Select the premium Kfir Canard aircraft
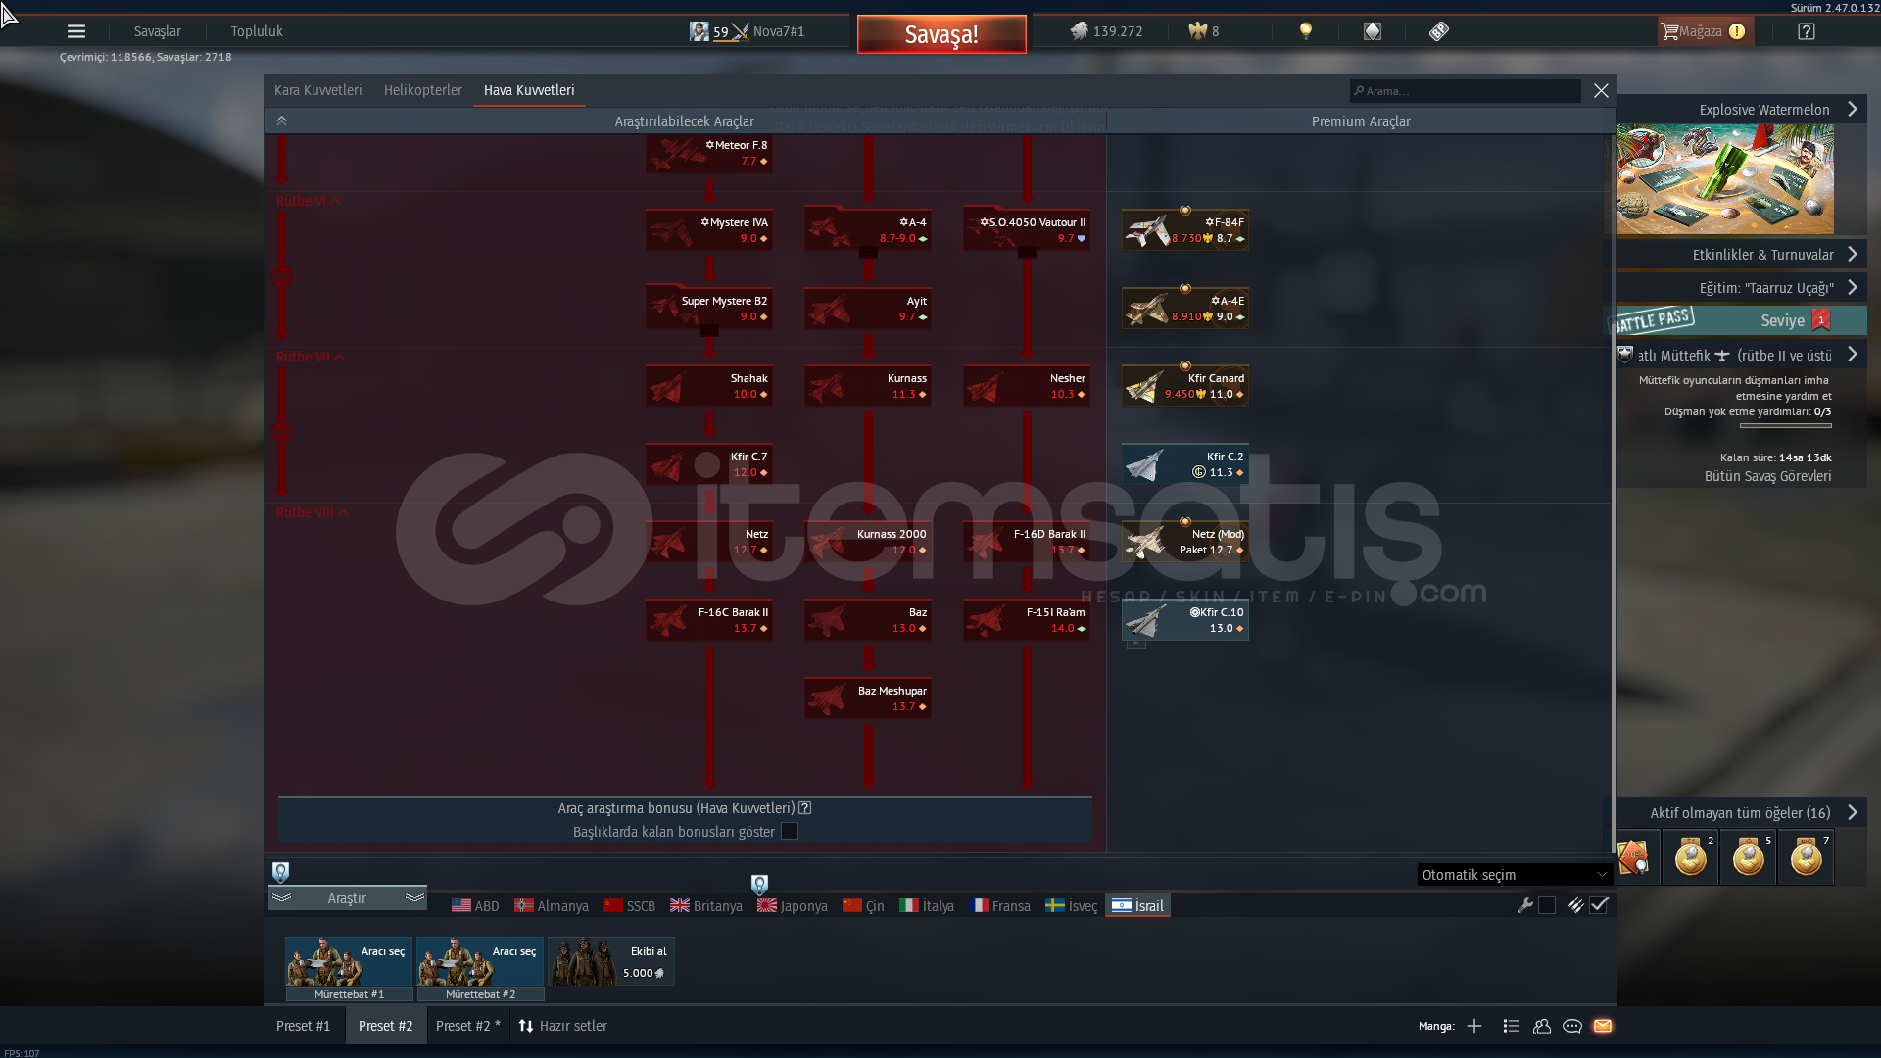 tap(1185, 386)
